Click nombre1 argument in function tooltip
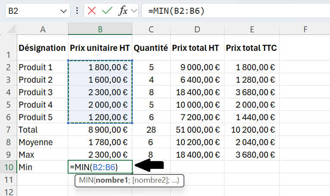Image resolution: width=330 pixels, height=196 pixels. [x=112, y=180]
